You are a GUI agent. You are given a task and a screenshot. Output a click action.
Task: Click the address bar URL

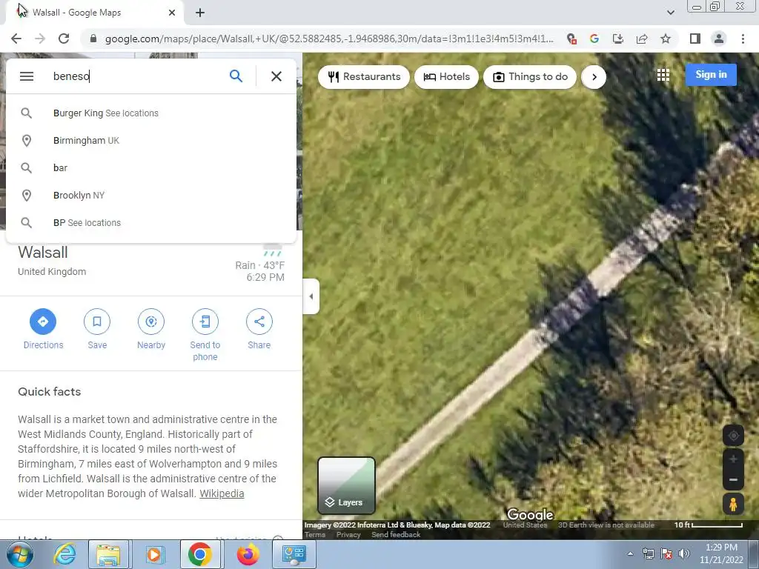329,39
